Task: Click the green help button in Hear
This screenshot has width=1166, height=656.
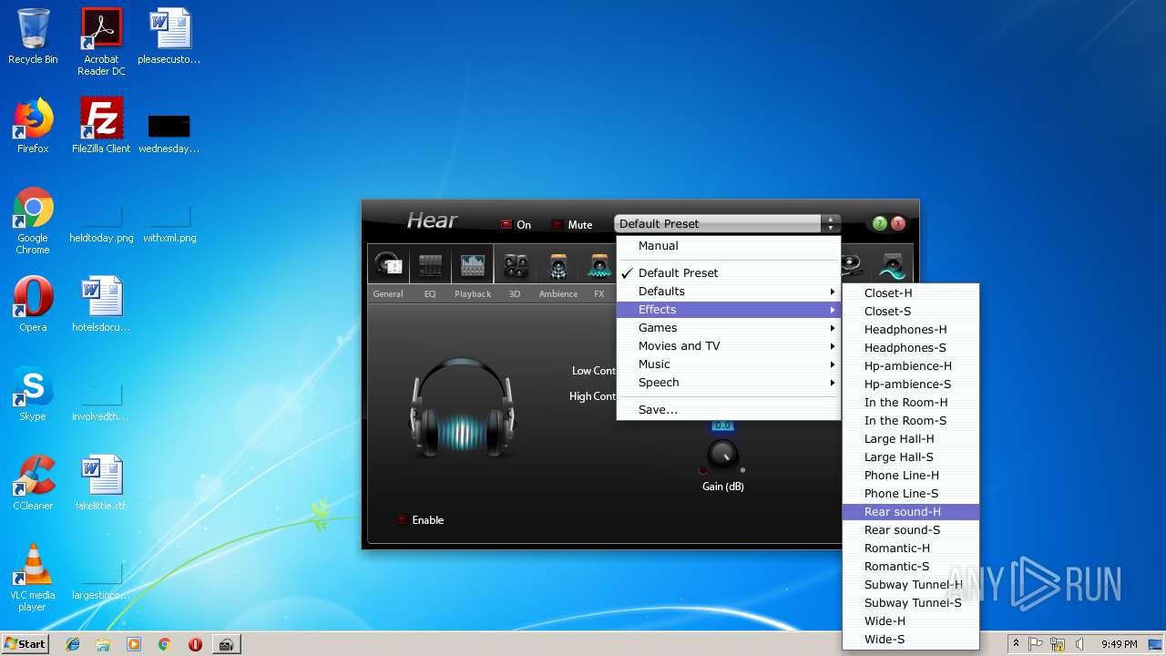Action: point(879,223)
